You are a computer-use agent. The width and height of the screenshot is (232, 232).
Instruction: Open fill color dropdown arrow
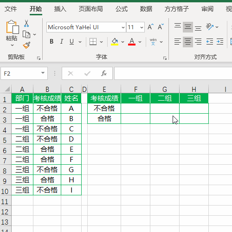[122, 42]
